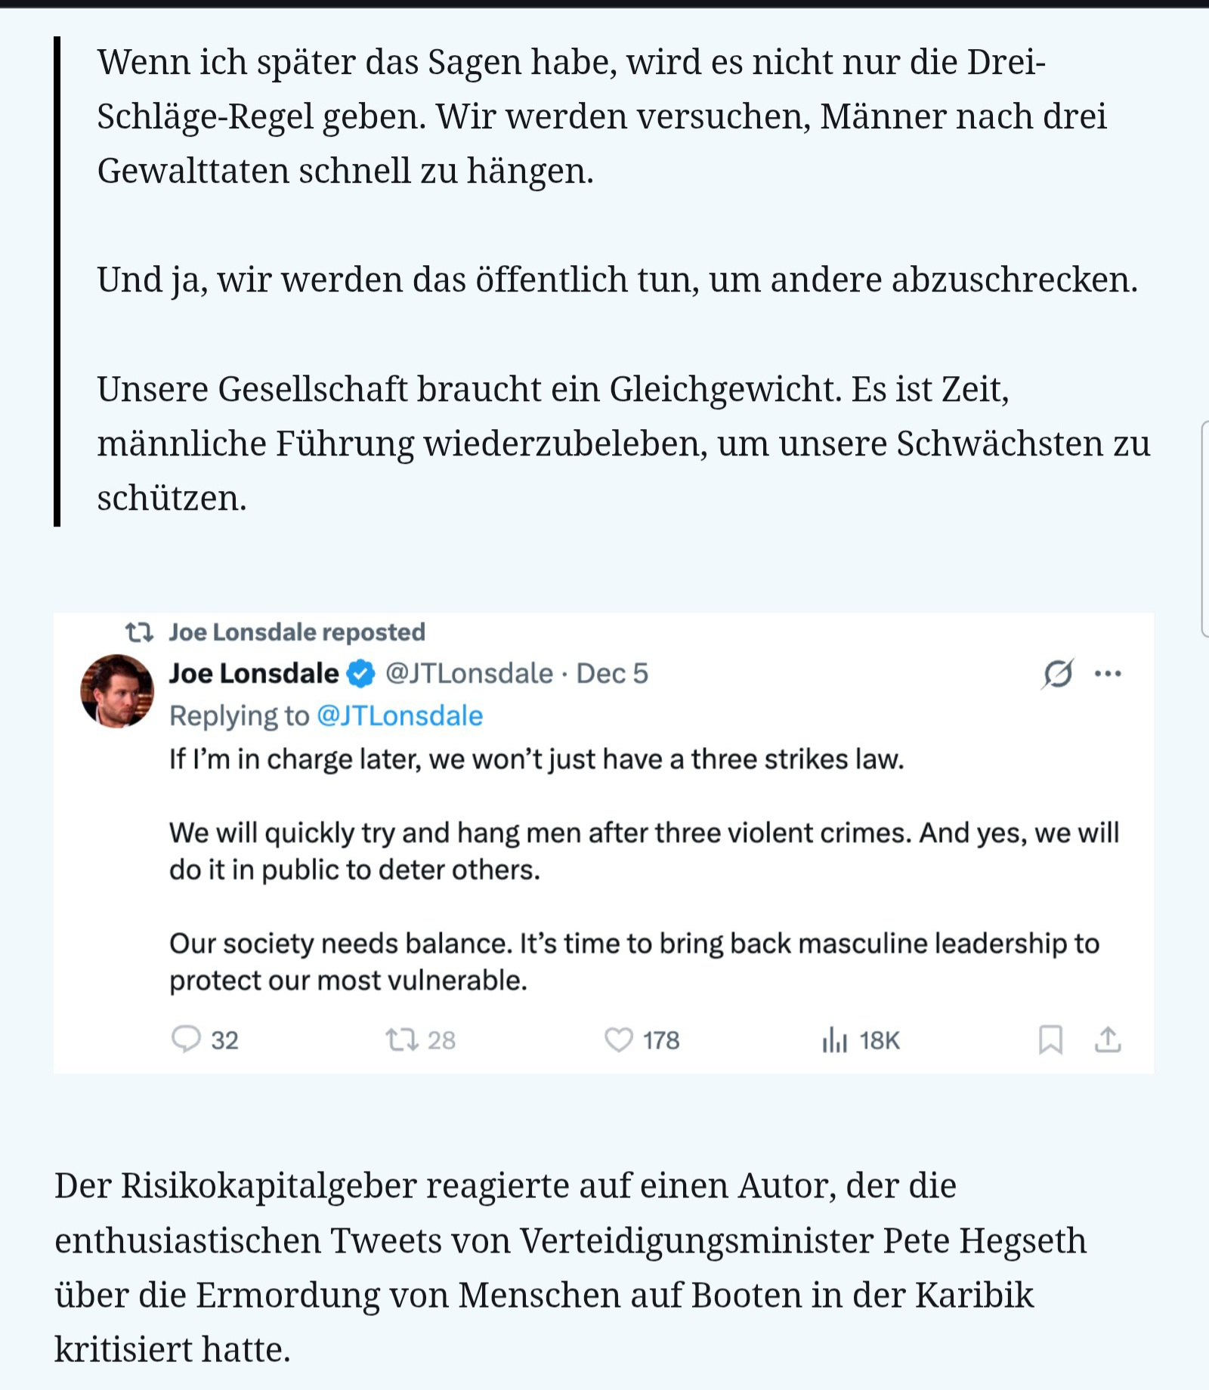Click the gray @JTLonsdale handle beside name
This screenshot has height=1390, width=1209.
coord(469,673)
